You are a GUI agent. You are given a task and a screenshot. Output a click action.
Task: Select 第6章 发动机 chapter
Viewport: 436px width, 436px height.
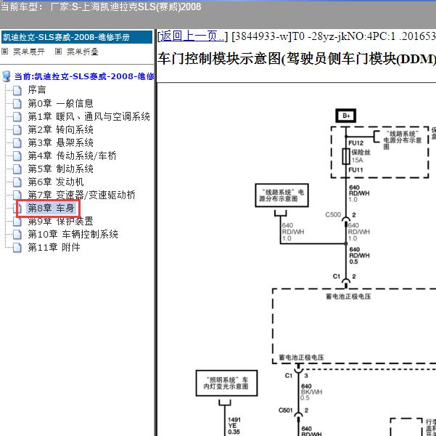(x=56, y=182)
